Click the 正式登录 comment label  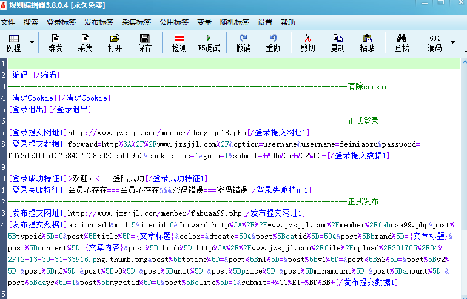pos(363,121)
